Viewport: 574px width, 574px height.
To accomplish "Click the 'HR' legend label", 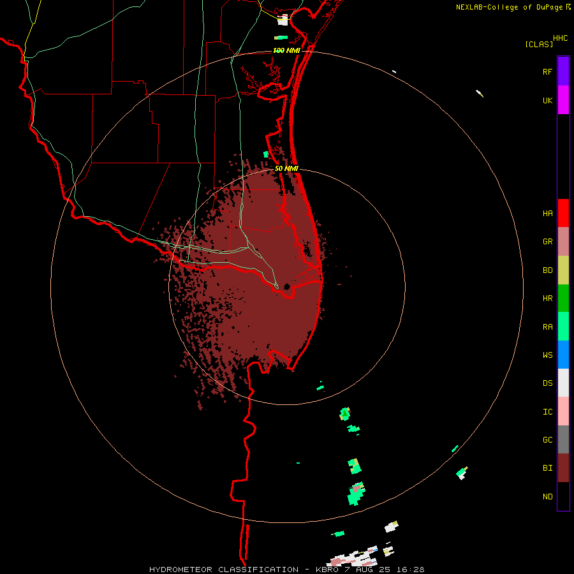I will coord(547,298).
